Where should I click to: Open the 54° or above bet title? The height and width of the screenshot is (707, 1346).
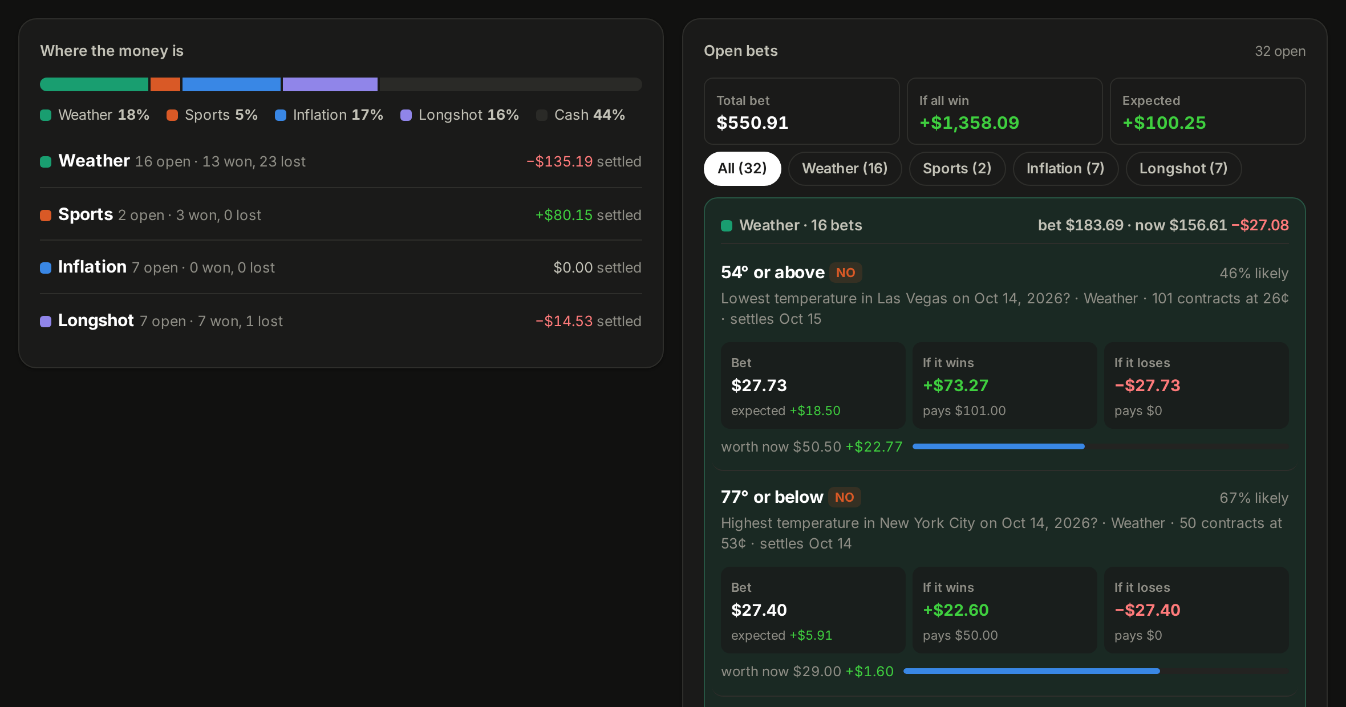coord(772,273)
